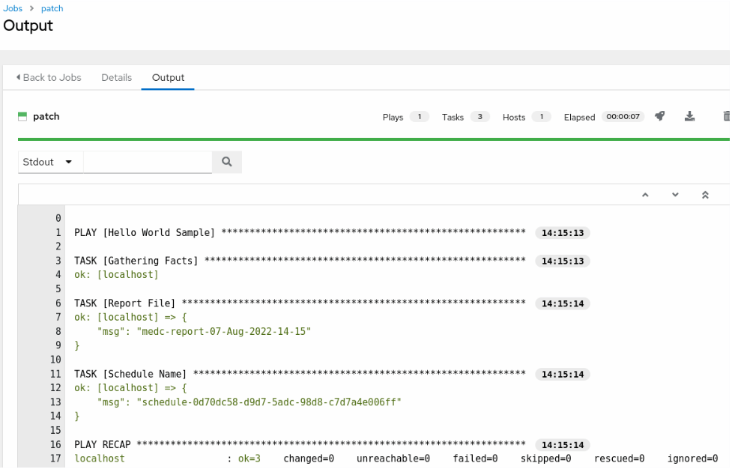
Task: Relaunch the job with rocket icon
Action: (x=659, y=116)
